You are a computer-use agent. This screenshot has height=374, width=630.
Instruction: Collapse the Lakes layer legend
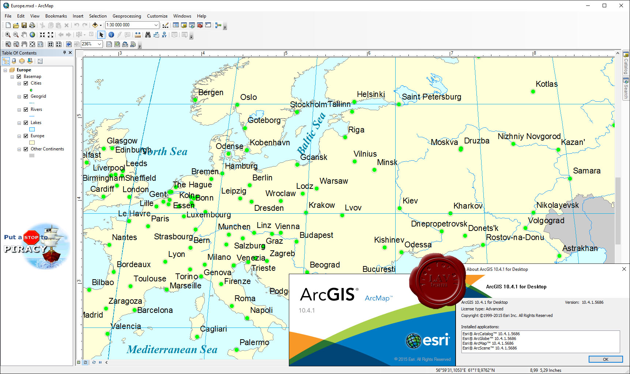pyautogui.click(x=19, y=123)
